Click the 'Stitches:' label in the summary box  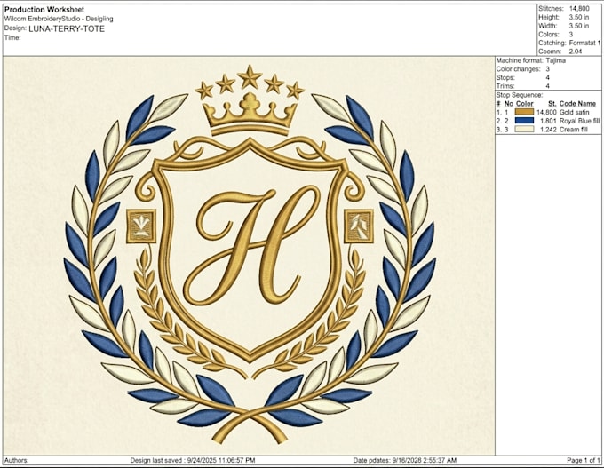(551, 9)
